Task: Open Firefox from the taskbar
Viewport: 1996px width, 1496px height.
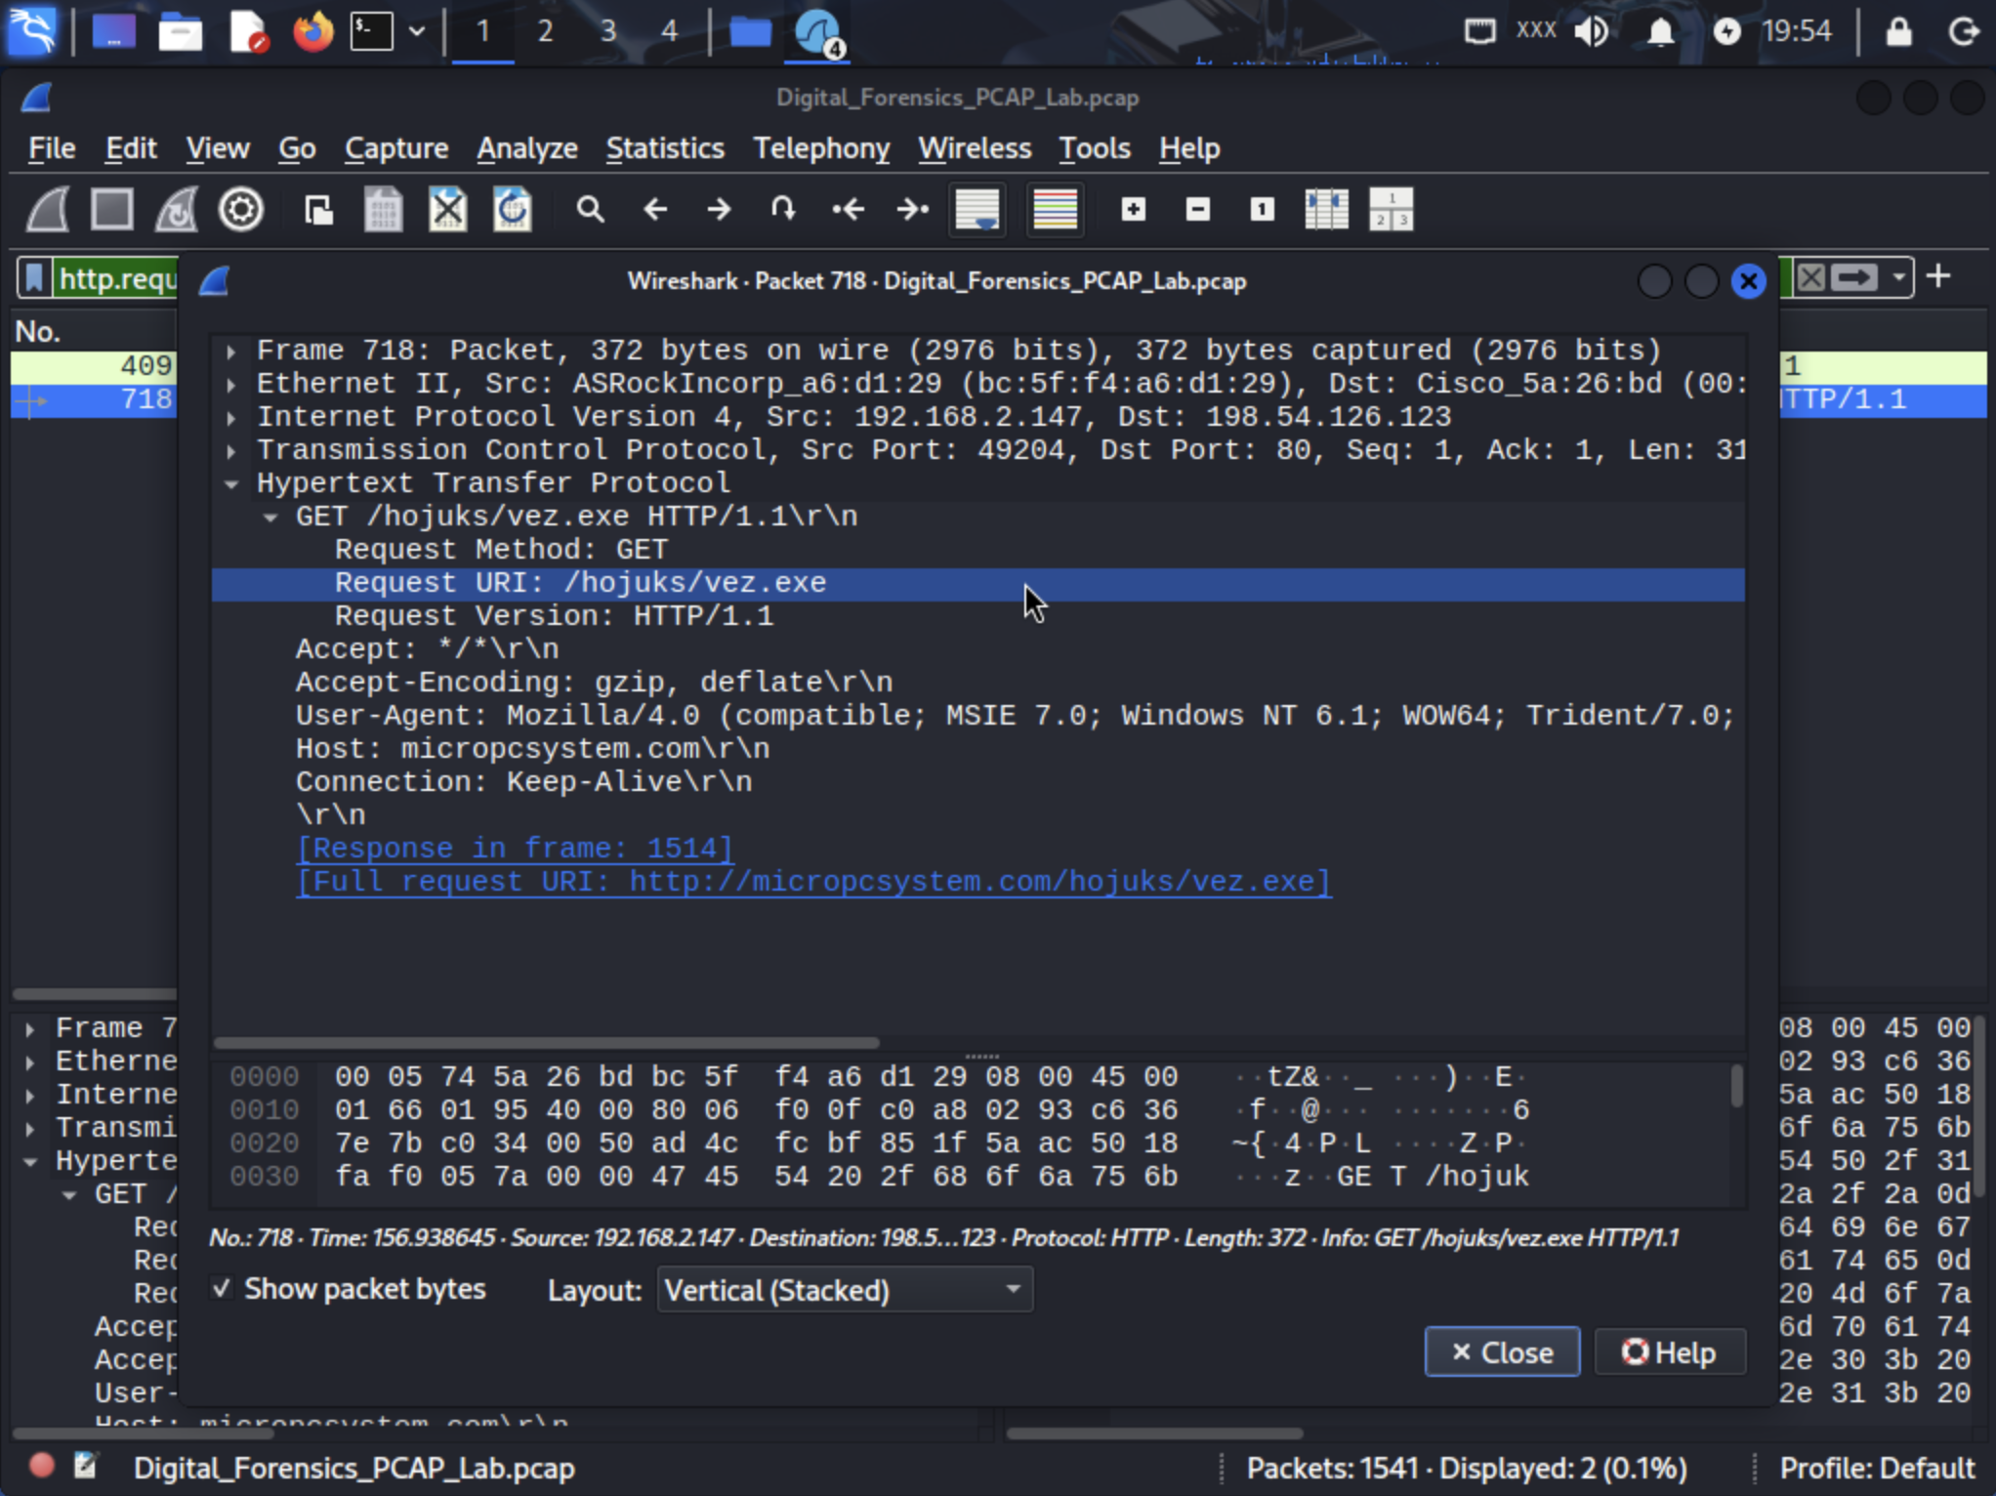Action: tap(312, 31)
